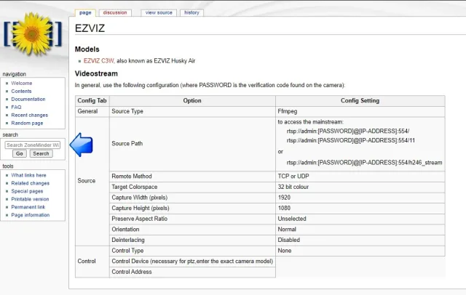Open Related changes tool link
The image size is (466, 295).
point(31,183)
